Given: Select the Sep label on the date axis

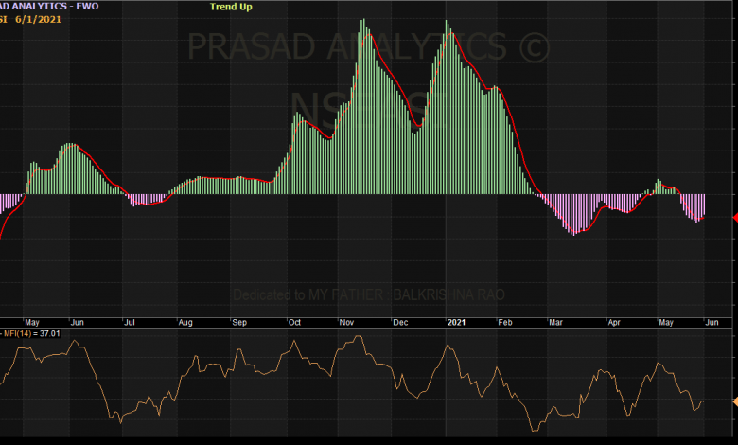Looking at the screenshot, I should coord(238,323).
